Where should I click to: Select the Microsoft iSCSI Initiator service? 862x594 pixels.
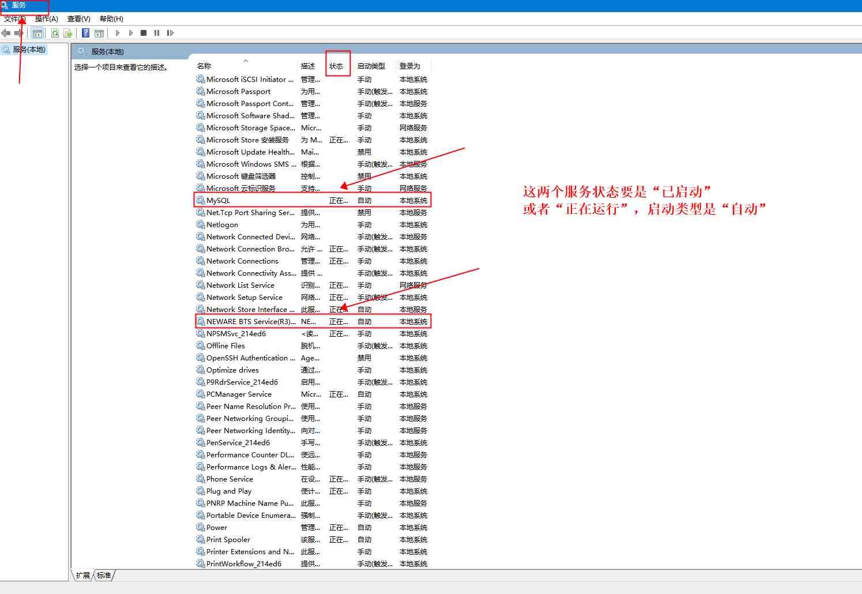coord(312,79)
